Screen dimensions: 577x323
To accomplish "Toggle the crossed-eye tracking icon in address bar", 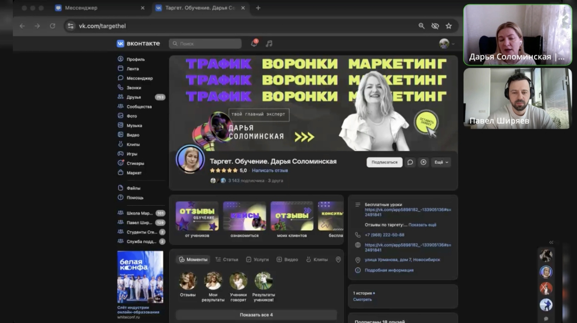I will pyautogui.click(x=435, y=26).
